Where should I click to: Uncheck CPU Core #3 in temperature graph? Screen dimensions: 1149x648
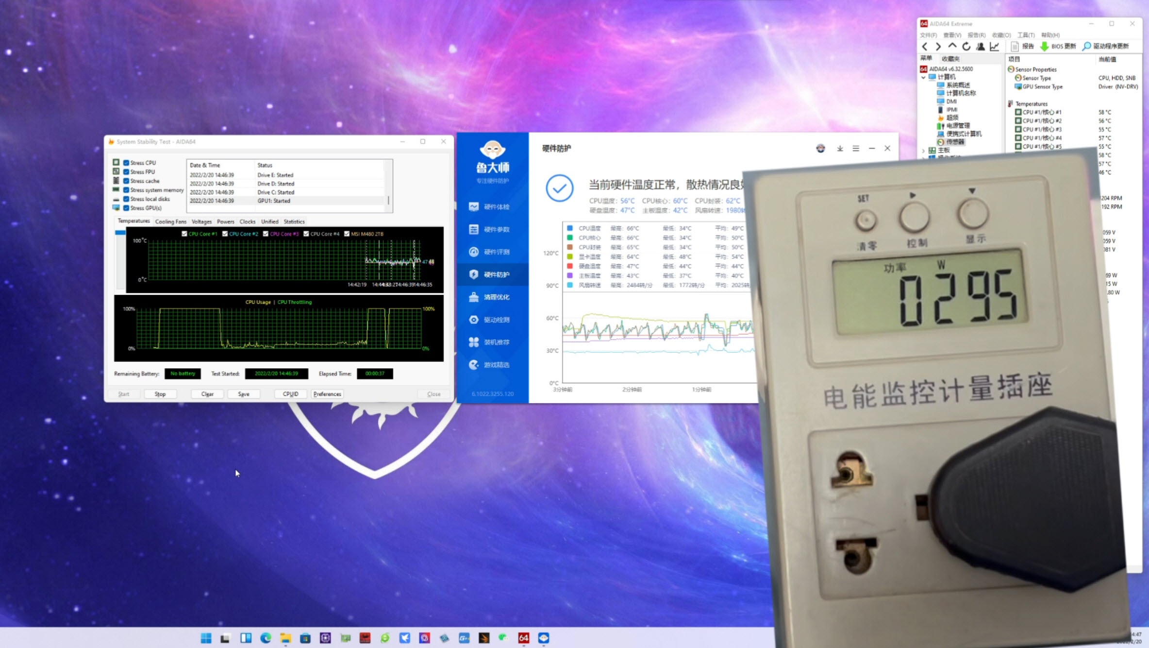266,234
